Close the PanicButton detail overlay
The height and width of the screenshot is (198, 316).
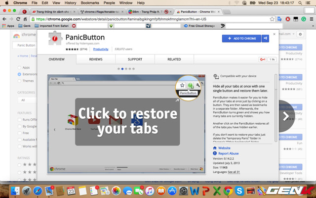coord(275,35)
